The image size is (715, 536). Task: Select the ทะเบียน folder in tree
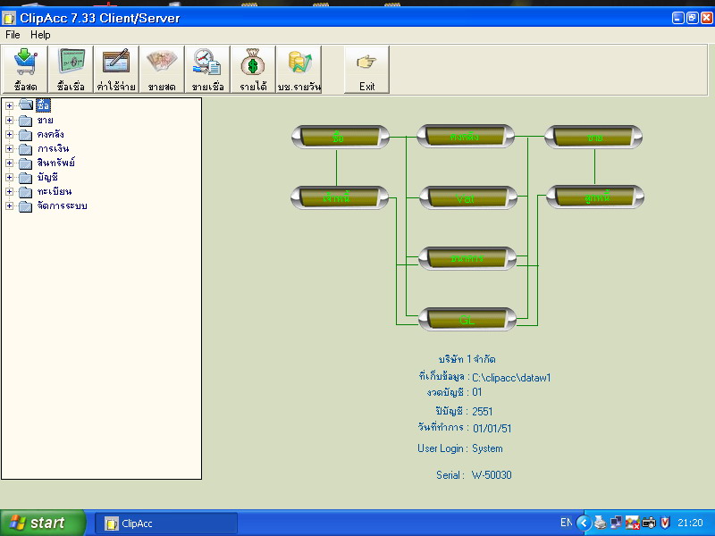[x=54, y=192]
